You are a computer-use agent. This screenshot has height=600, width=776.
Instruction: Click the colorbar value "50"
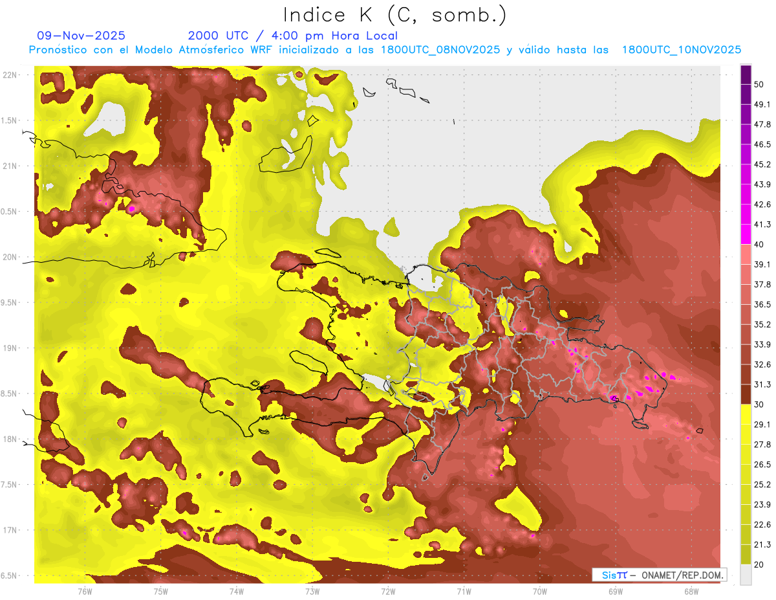760,84
